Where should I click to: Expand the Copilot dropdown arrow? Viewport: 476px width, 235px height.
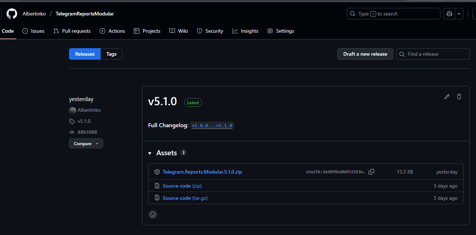(459, 14)
